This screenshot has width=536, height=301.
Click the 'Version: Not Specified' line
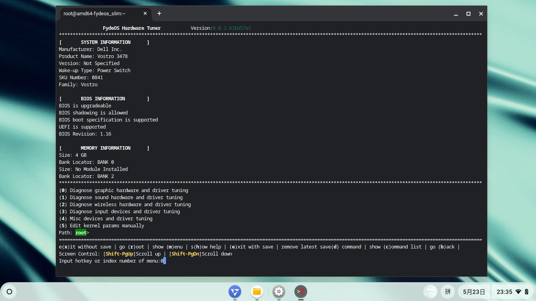89,63
